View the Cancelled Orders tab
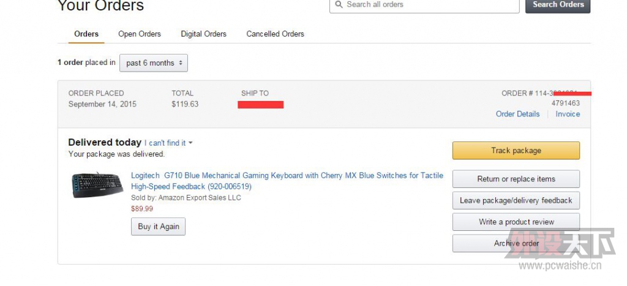 [275, 34]
